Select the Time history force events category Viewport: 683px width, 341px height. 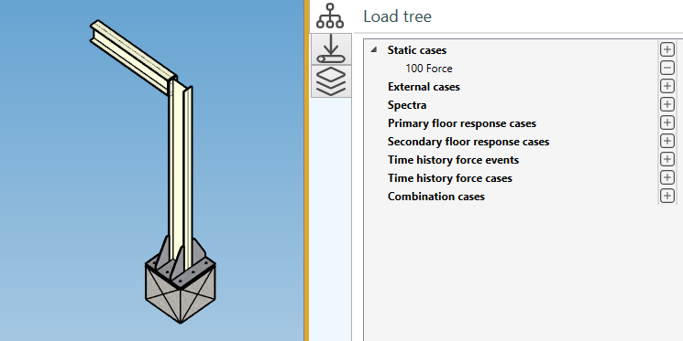click(x=454, y=160)
